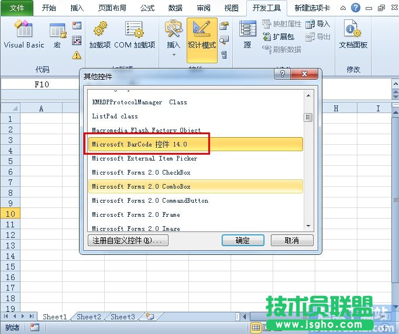
Task: Click the 源 (XML Source) icon
Action: (247, 35)
